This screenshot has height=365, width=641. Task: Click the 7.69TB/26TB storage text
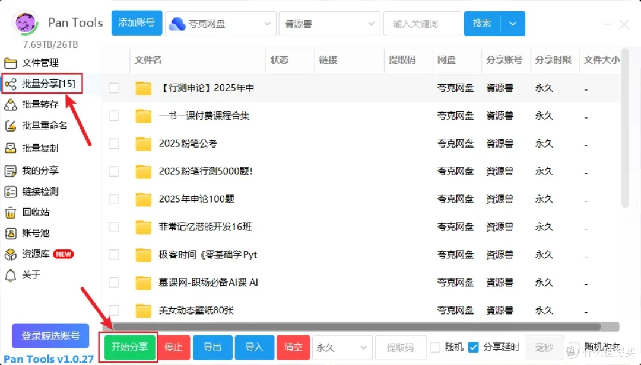tap(50, 44)
